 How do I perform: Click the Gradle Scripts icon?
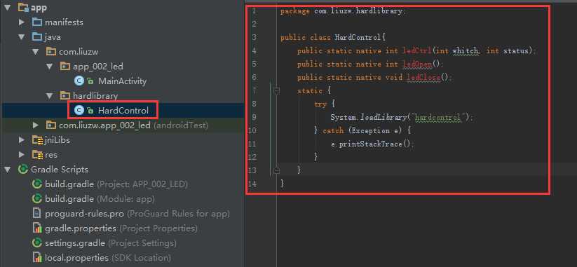[x=23, y=170]
